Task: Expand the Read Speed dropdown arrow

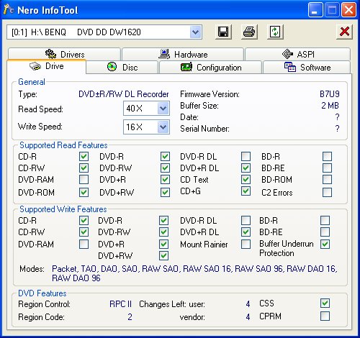Action: point(163,109)
